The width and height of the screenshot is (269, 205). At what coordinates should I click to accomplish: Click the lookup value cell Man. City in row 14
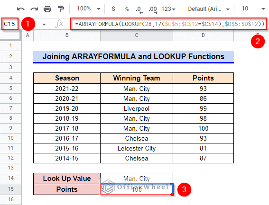pyautogui.click(x=137, y=178)
